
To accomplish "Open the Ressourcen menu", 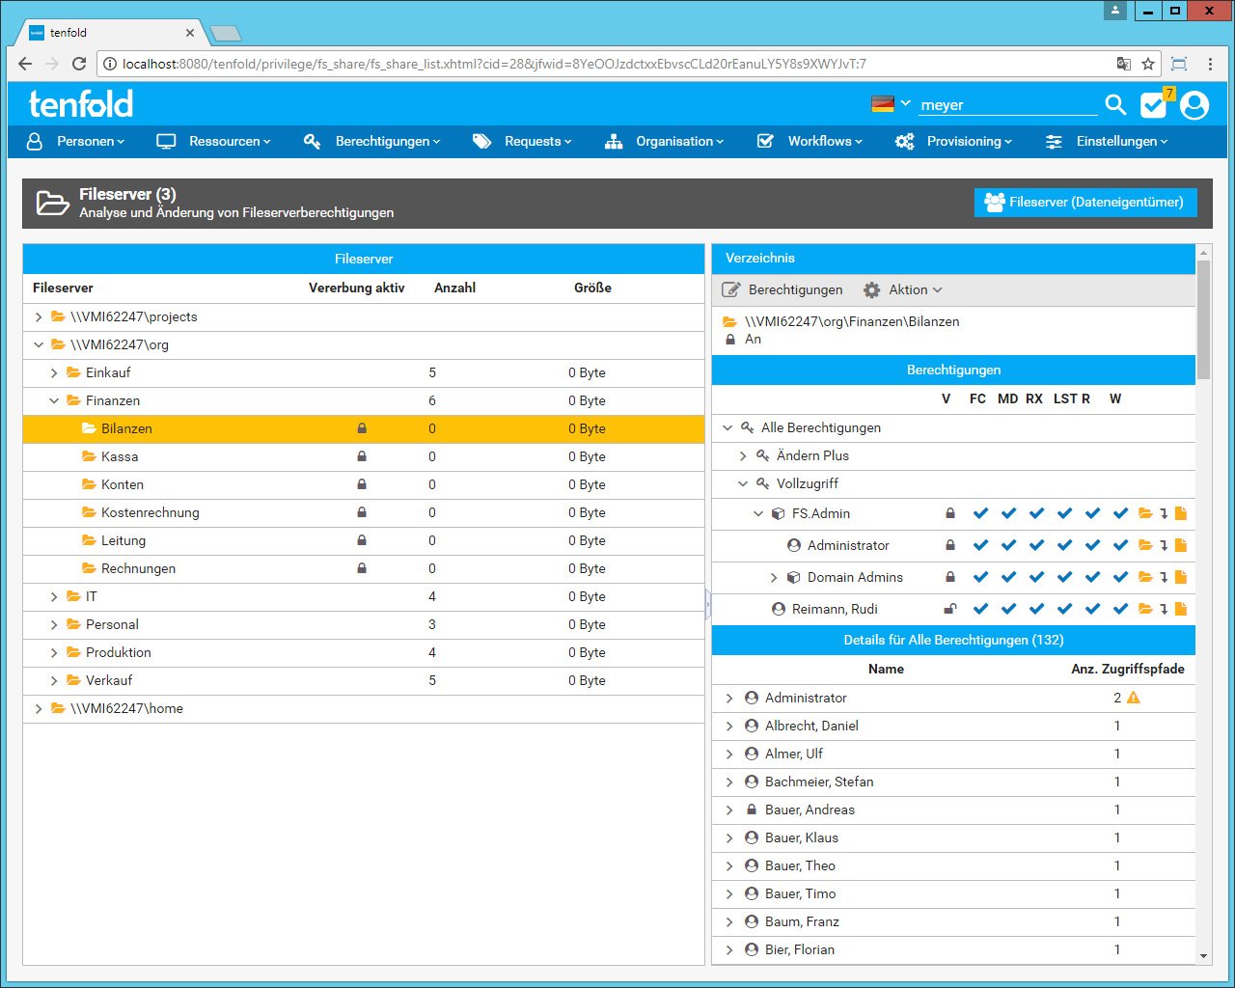I will click(214, 141).
